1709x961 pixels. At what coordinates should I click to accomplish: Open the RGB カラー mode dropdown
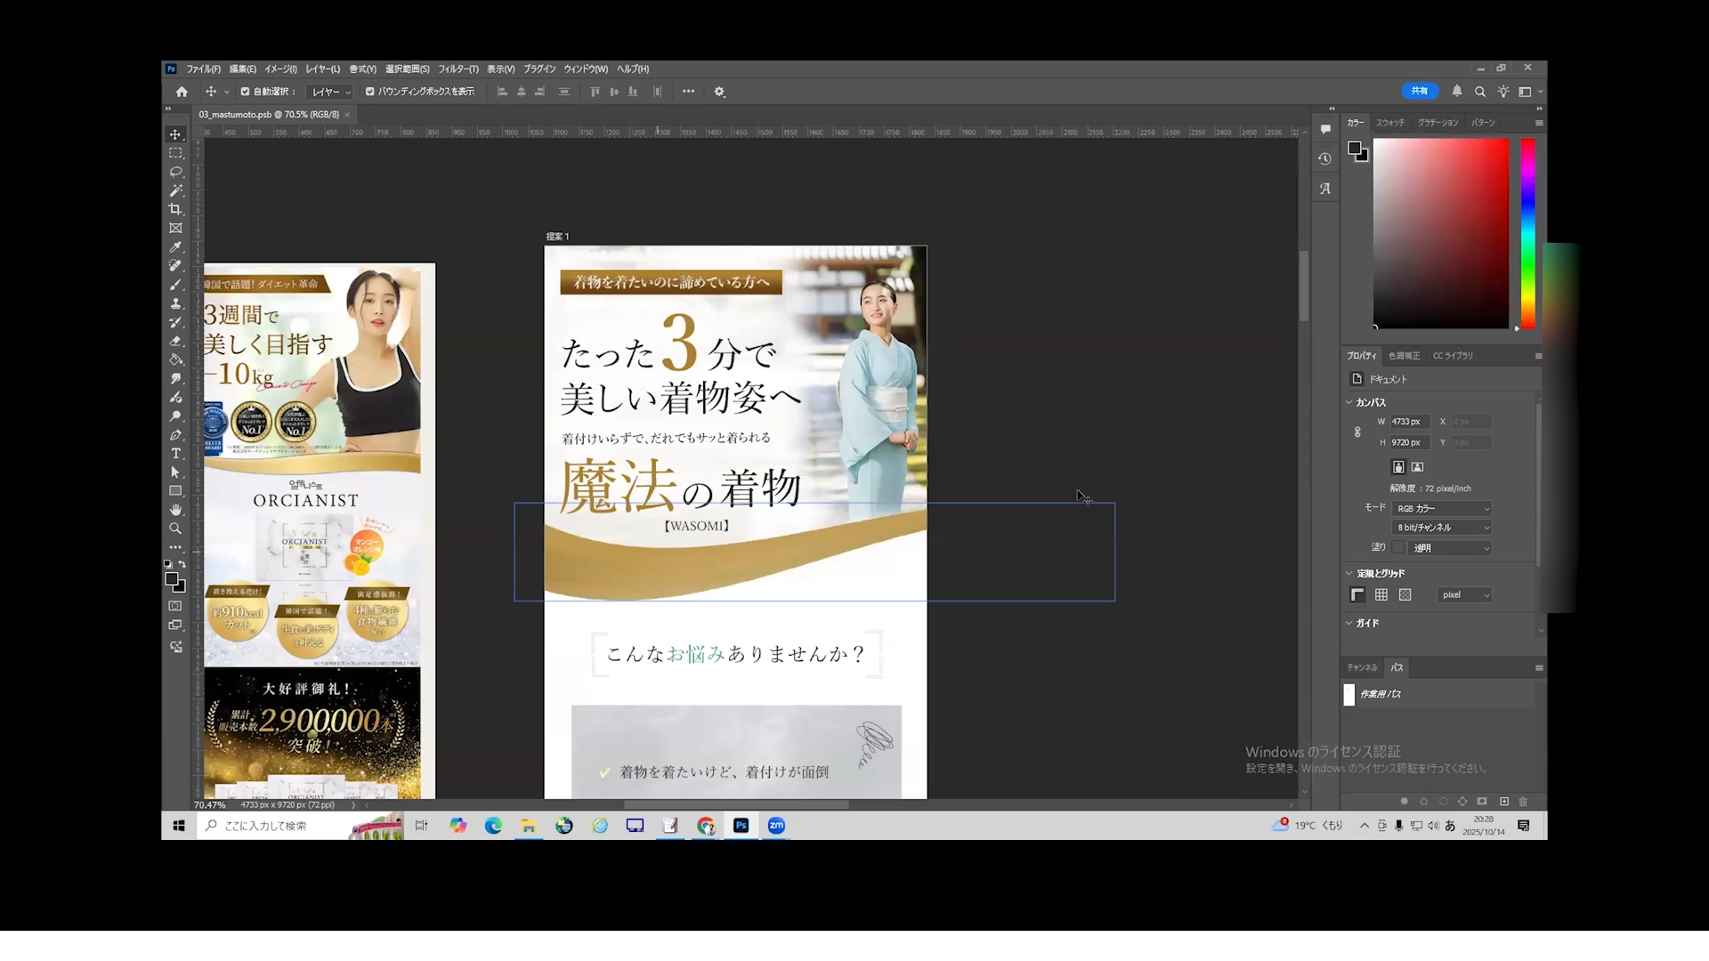click(1442, 508)
